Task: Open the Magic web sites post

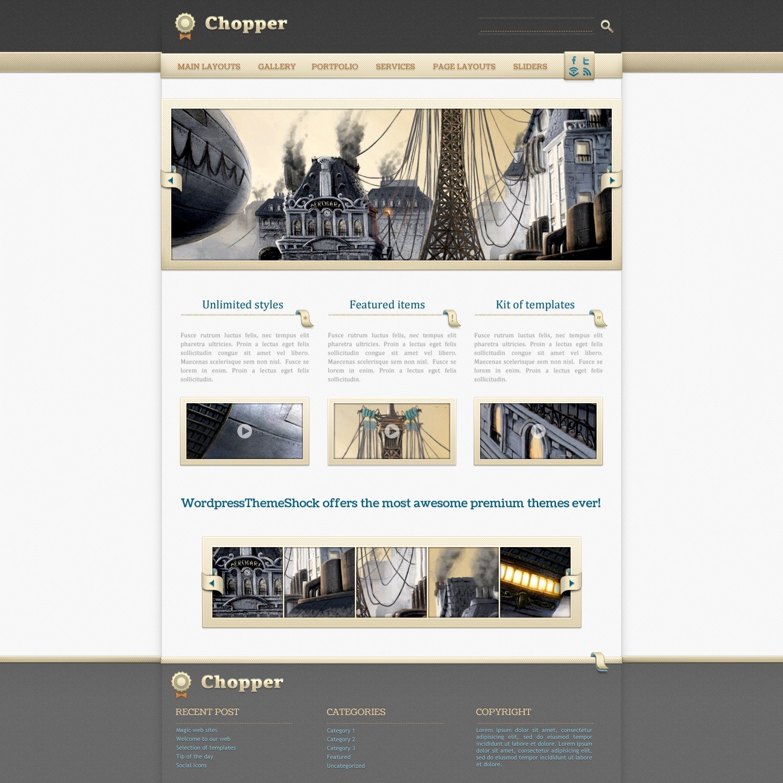Action: pos(197,730)
